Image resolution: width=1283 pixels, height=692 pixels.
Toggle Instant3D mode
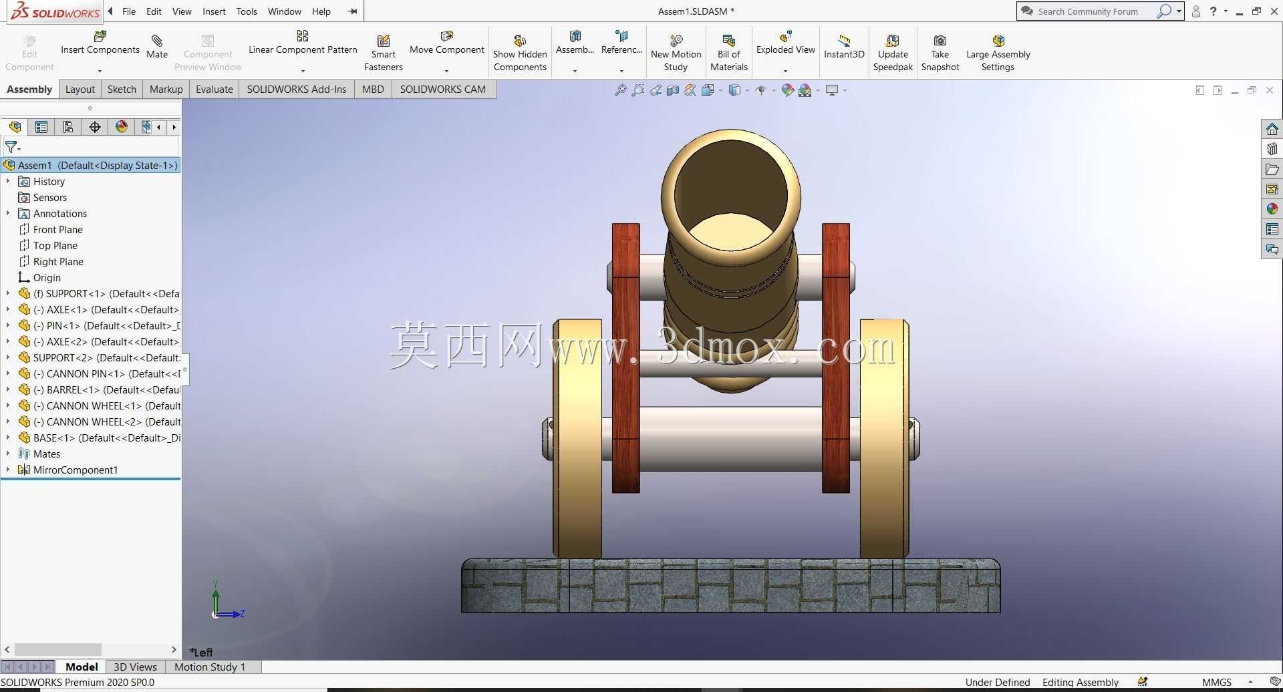tap(844, 47)
